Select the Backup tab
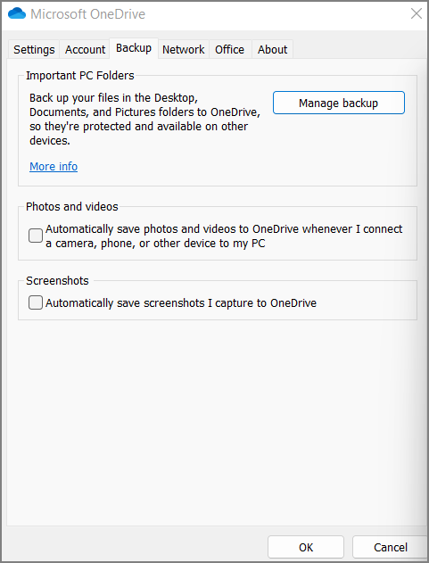The height and width of the screenshot is (563, 429). click(x=134, y=48)
